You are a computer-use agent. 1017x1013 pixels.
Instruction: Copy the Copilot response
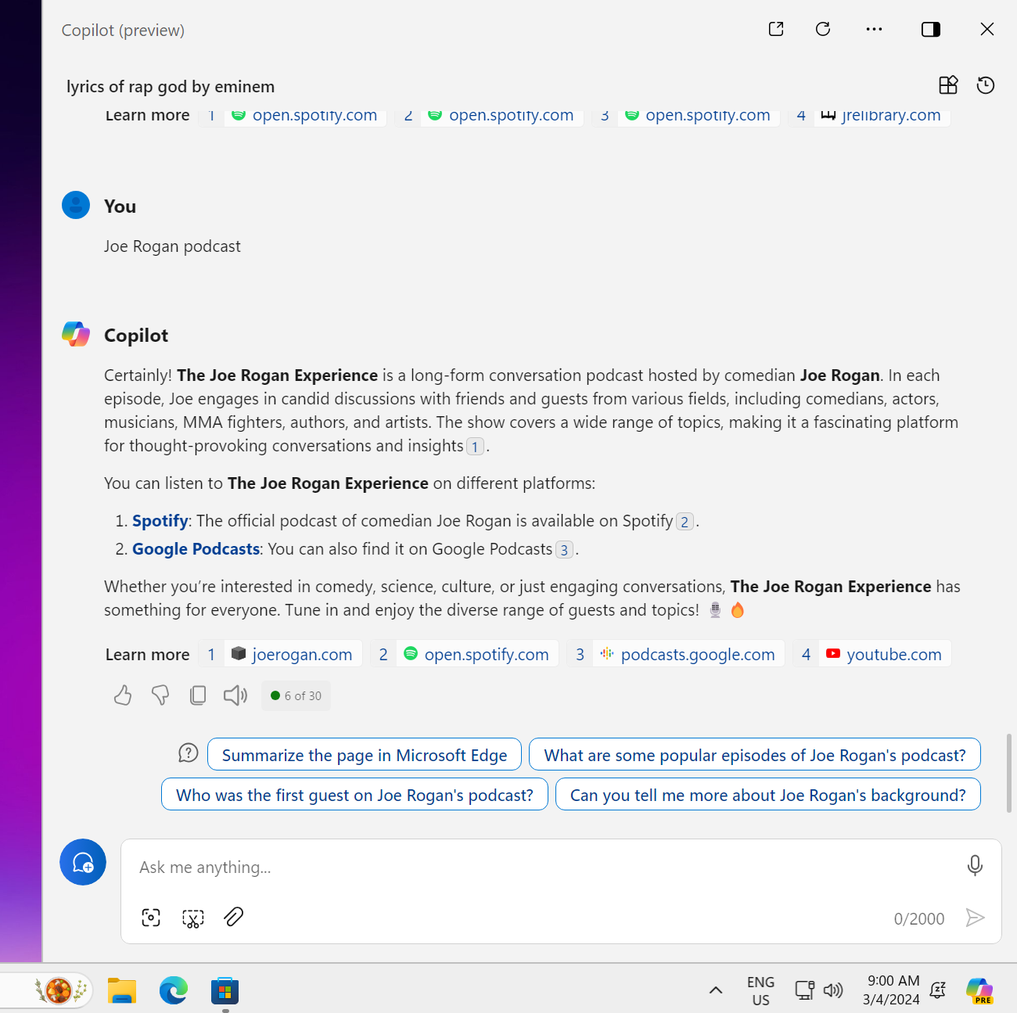(x=198, y=695)
